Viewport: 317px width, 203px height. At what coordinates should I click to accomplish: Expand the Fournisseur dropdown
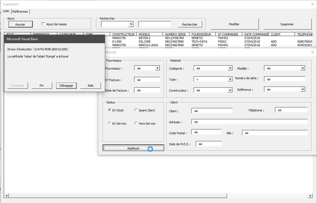click(157, 68)
